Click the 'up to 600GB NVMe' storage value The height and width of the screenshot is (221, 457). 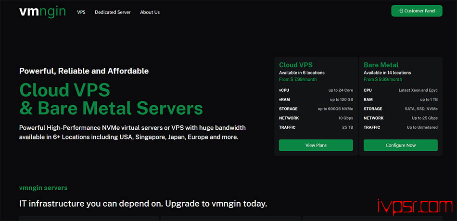(335, 109)
